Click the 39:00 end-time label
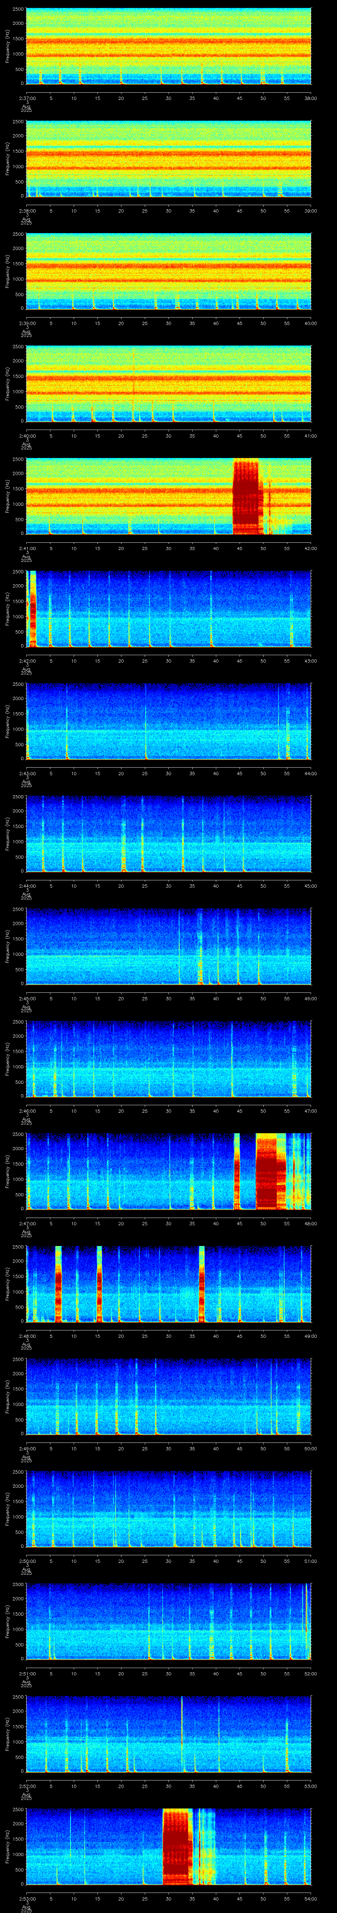This screenshot has width=337, height=1913. [310, 211]
